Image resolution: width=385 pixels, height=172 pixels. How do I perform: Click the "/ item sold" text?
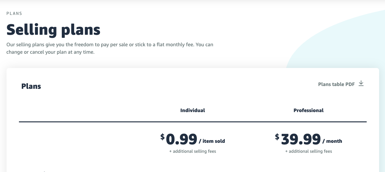pyautogui.click(x=212, y=141)
